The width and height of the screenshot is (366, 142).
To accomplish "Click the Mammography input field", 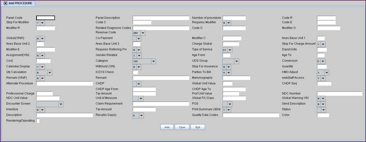I will 236,78.
